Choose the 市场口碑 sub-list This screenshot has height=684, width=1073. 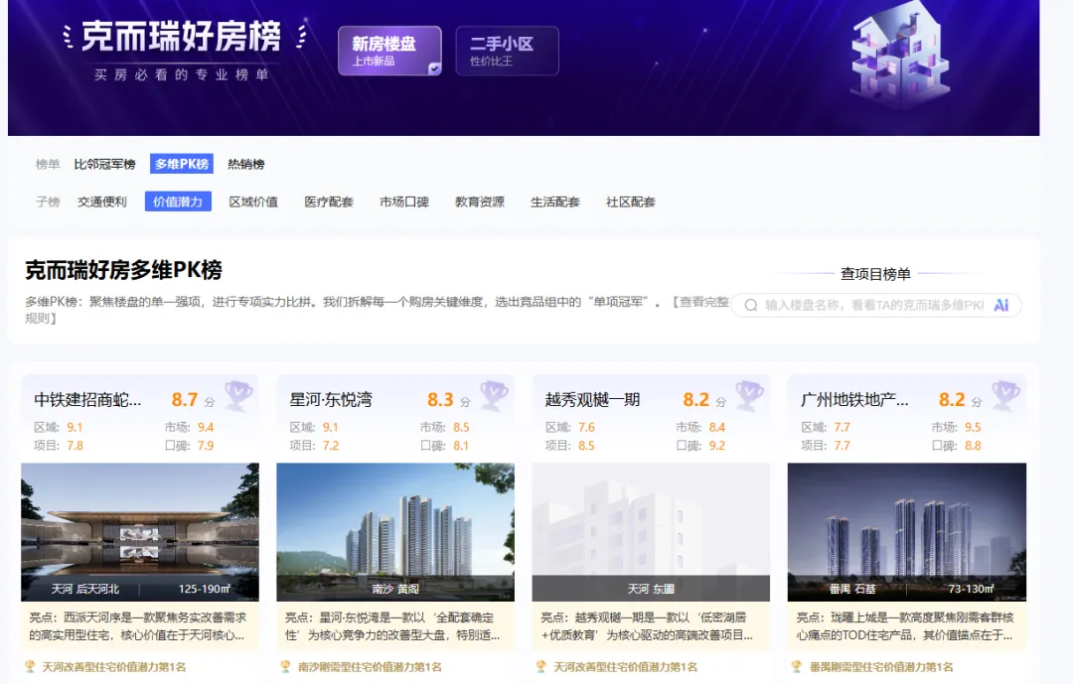403,202
